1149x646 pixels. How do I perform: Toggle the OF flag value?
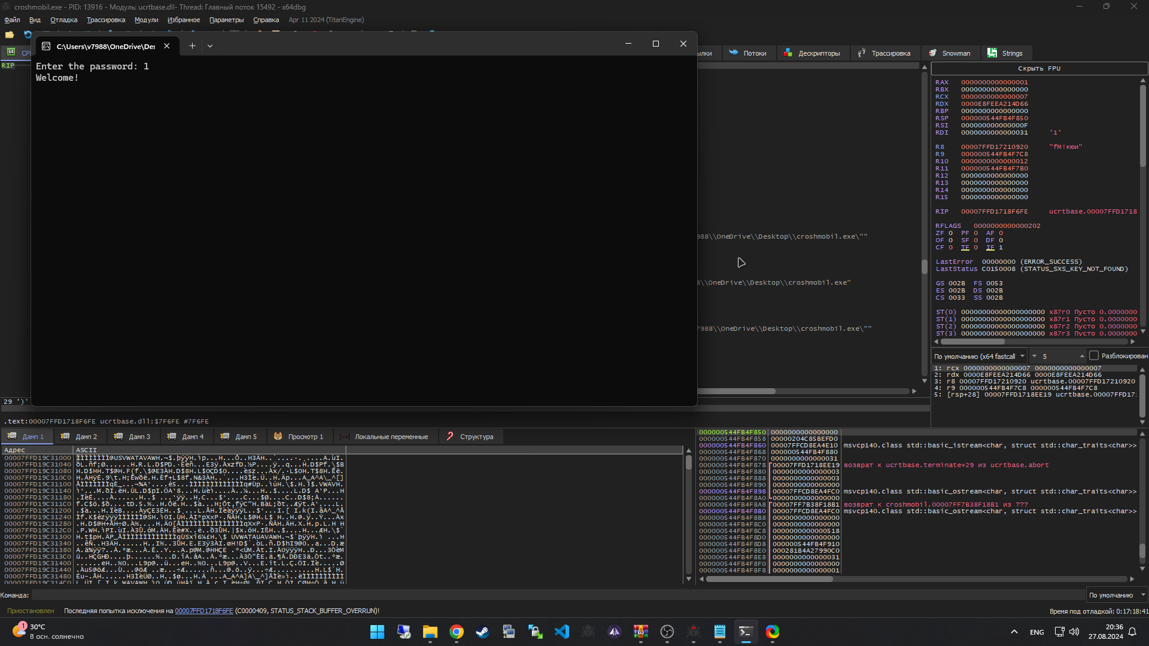950,240
